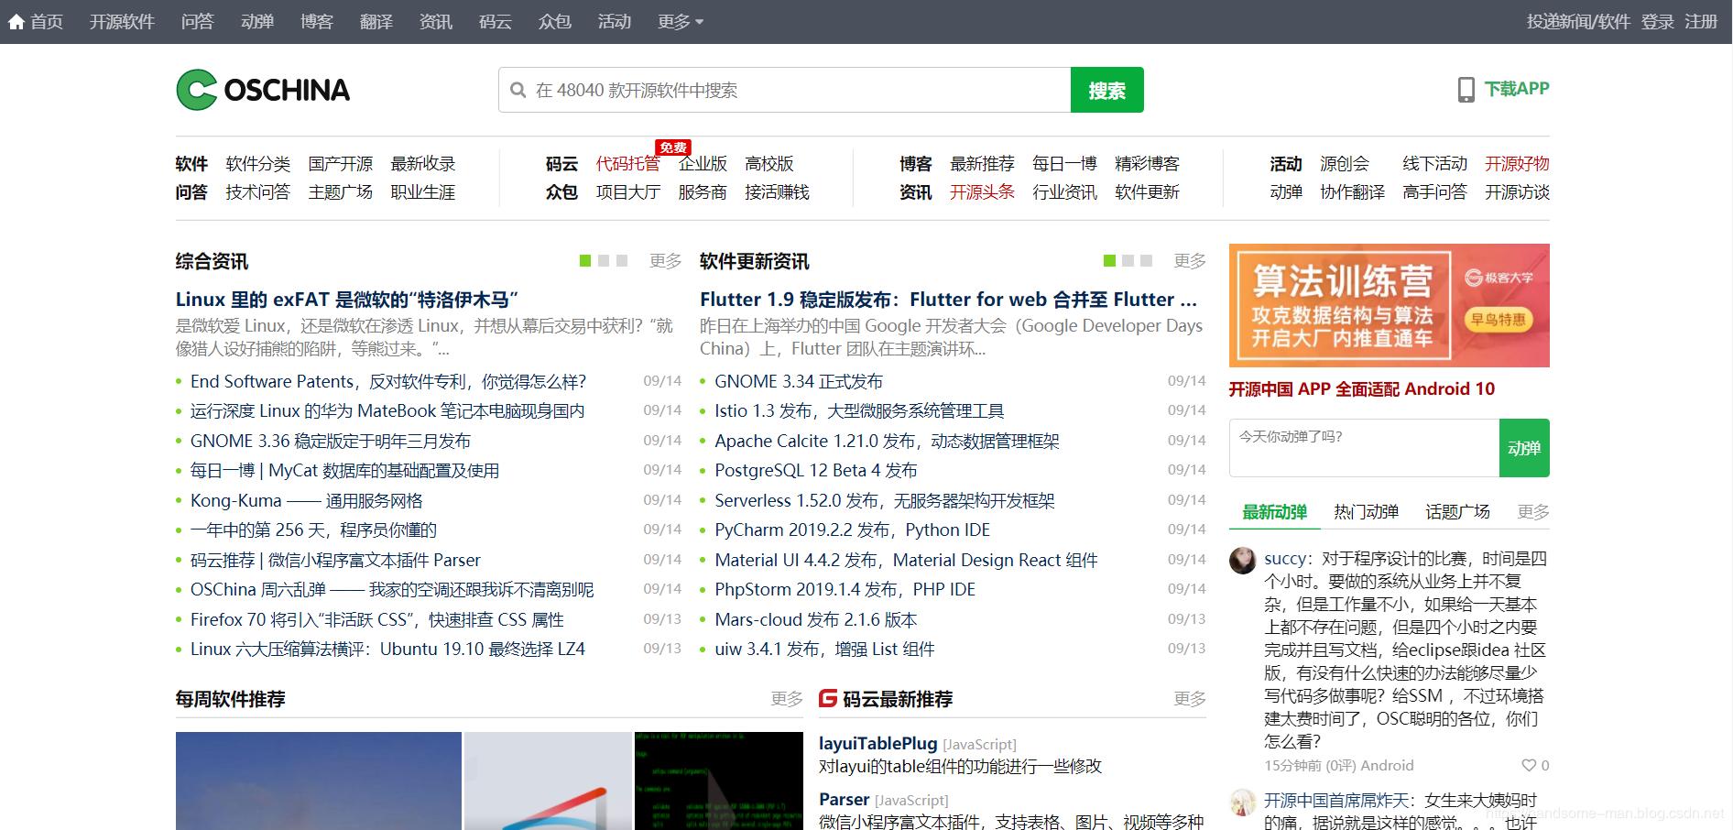Open the 博客 menu in the top bar
Screen dimensions: 1733x830
click(x=317, y=21)
